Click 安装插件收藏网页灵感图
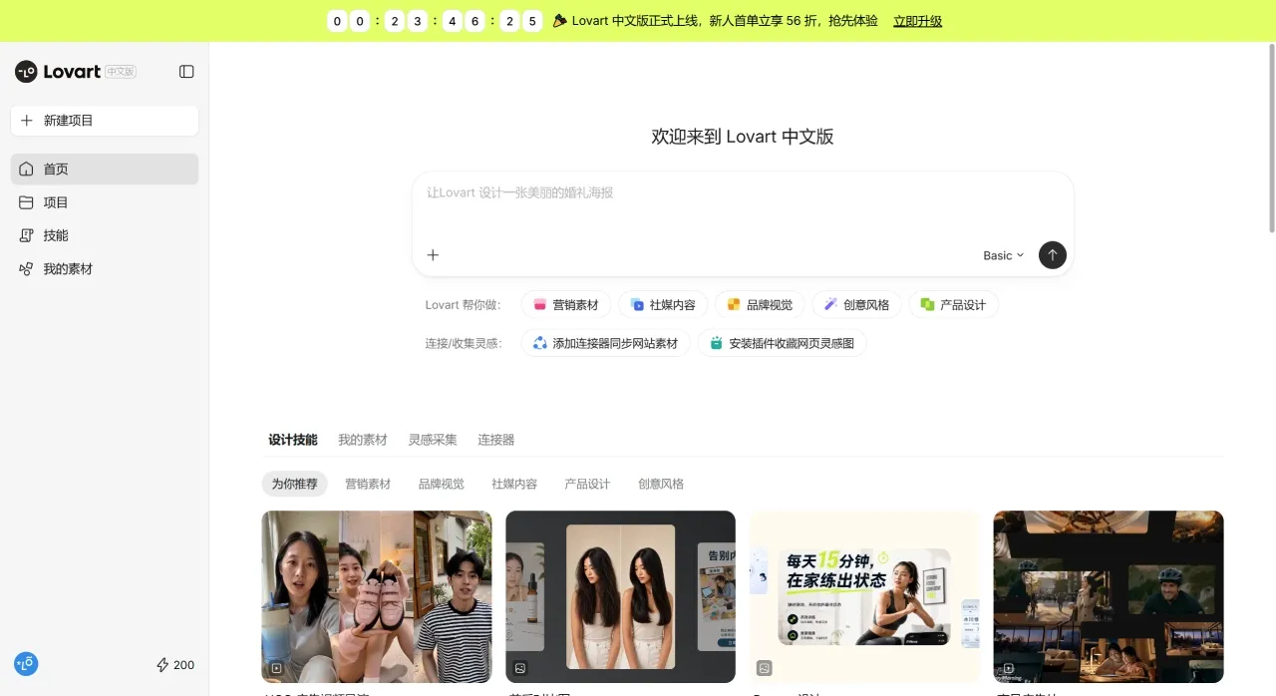Image resolution: width=1276 pixels, height=696 pixels. (x=782, y=343)
